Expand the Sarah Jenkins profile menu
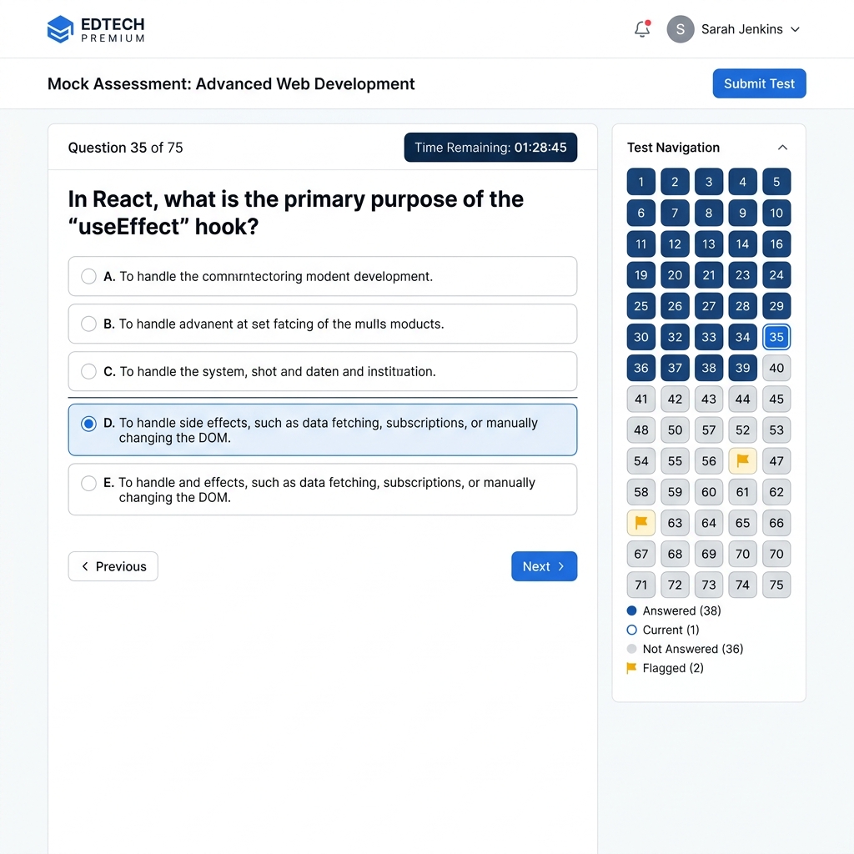 pos(741,29)
